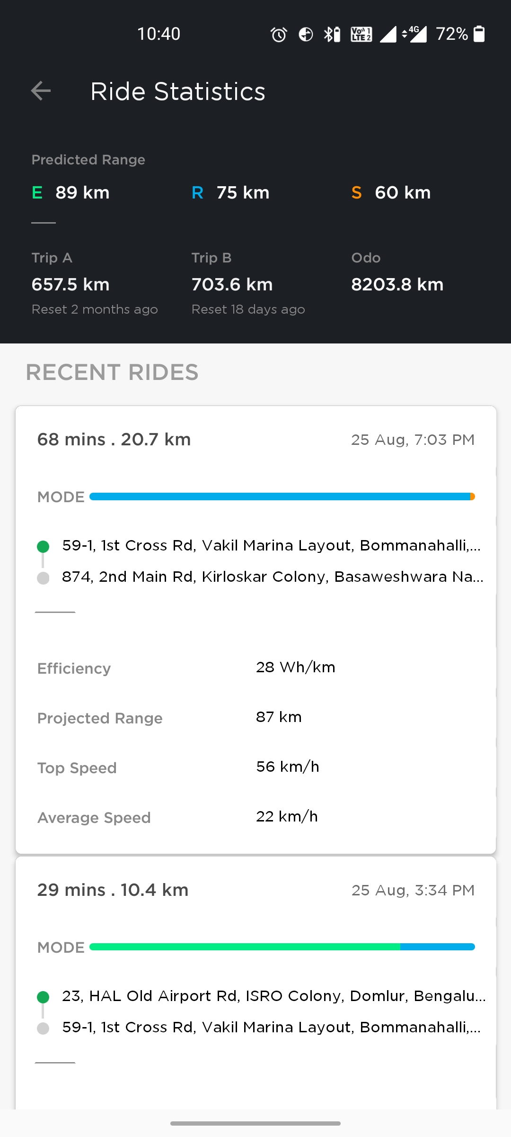This screenshot has height=1137, width=511.
Task: Tap the alarm clock status icon
Action: [x=279, y=34]
